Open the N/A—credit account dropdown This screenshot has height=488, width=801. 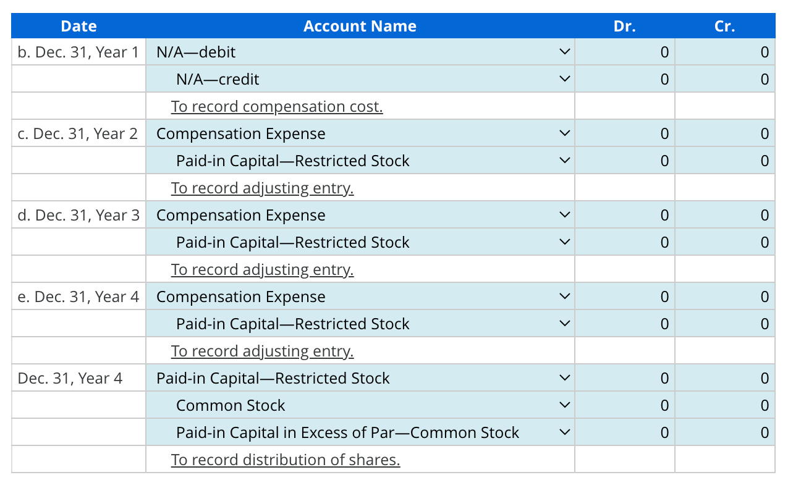pos(564,78)
